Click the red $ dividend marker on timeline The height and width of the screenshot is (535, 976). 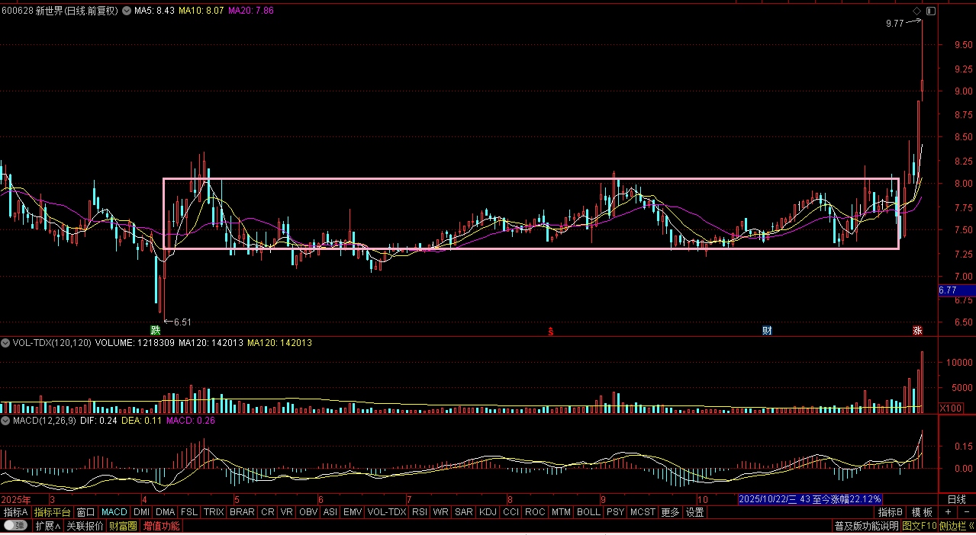coord(550,331)
